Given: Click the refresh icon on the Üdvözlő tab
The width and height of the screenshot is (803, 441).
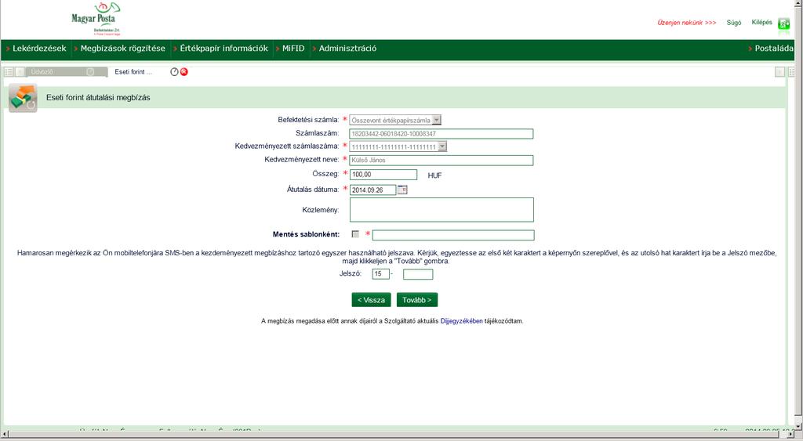Looking at the screenshot, I should click(x=90, y=71).
